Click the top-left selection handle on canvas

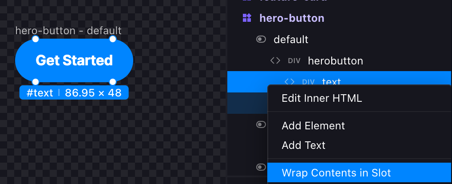point(36,39)
